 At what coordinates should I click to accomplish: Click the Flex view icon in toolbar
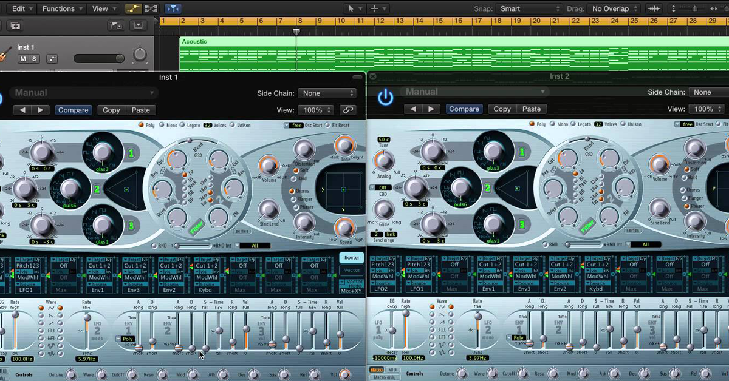(151, 8)
